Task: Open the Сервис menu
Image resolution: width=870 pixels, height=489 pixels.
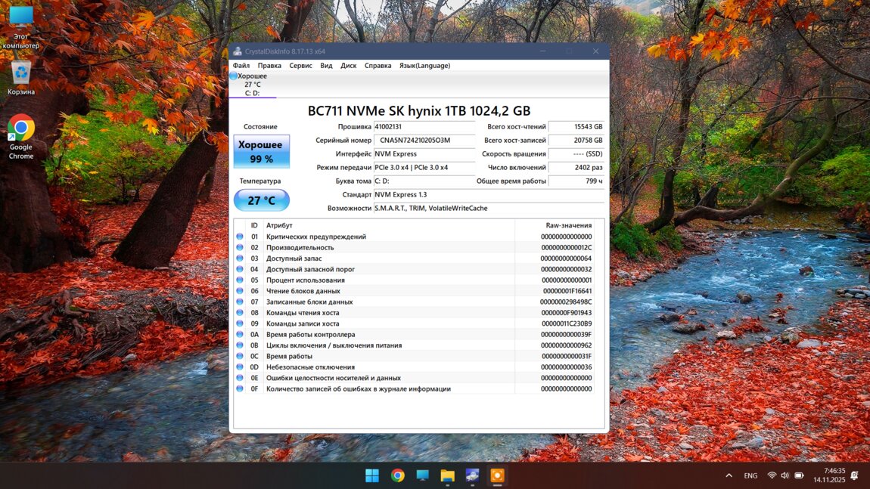Action: pyautogui.click(x=300, y=66)
